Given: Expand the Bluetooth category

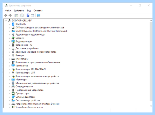Looking at the screenshot, I should (x=9, y=24).
